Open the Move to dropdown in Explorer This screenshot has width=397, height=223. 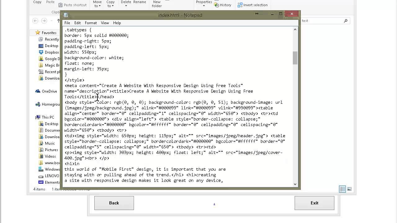tap(97, 4)
